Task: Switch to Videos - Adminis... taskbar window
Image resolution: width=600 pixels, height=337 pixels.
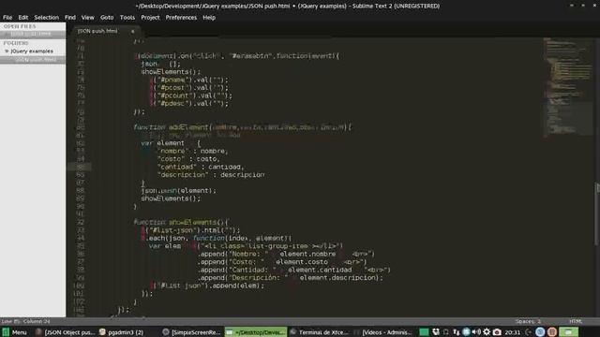Action: pyautogui.click(x=382, y=332)
